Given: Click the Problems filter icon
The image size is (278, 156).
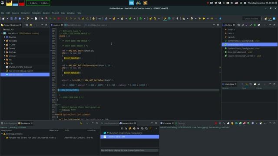Looking at the screenshot, I should (x=81, y=123).
